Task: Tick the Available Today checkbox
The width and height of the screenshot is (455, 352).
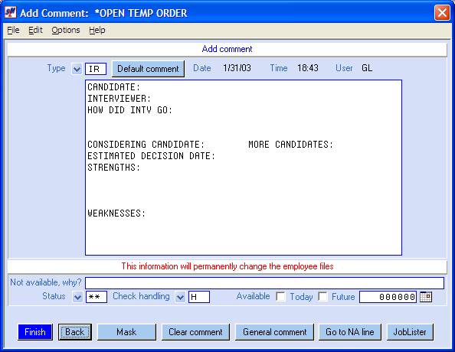Action: pyautogui.click(x=280, y=296)
